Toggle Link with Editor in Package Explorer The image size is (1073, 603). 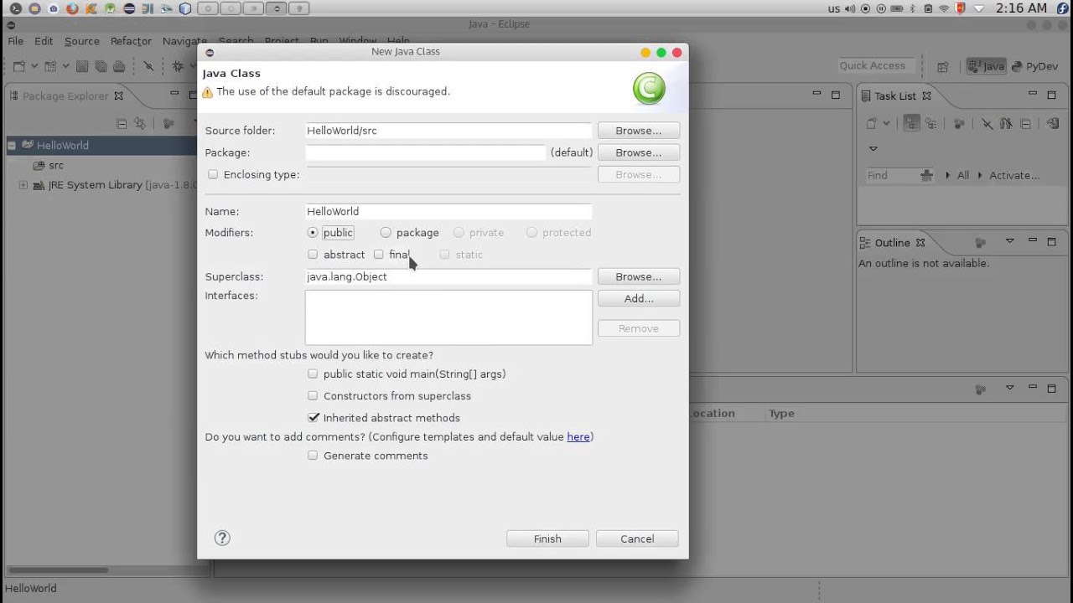pos(140,123)
